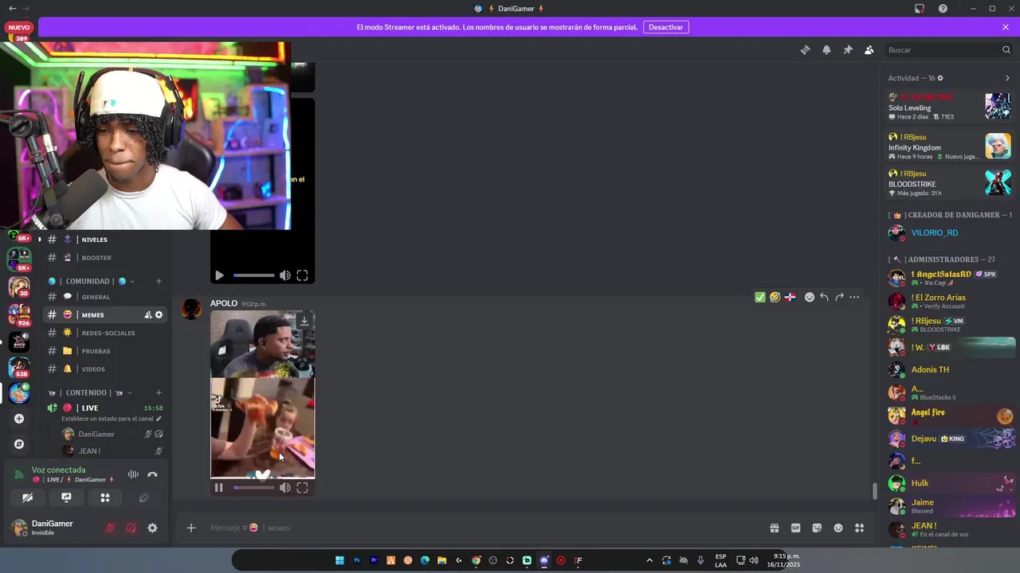Screen dimensions: 1020x573
Task: Open user settings gear
Action: click(152, 528)
